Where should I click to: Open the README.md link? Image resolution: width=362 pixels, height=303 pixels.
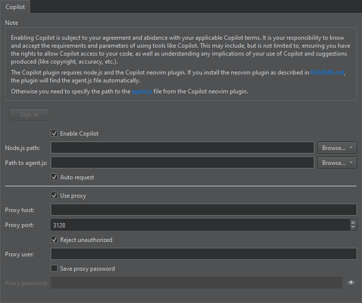[x=327, y=73]
